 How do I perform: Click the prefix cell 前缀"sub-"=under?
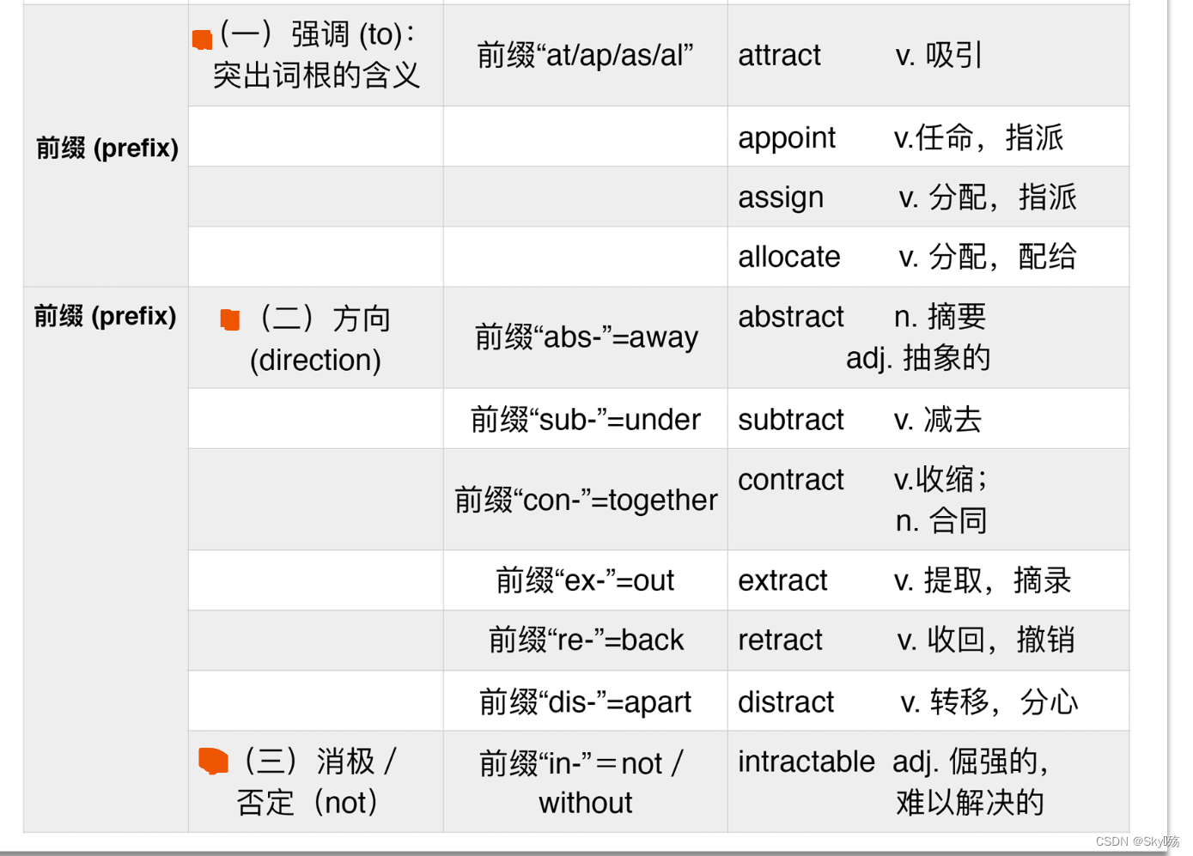(x=586, y=420)
